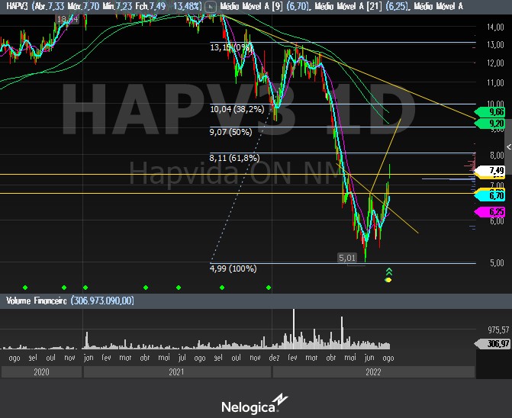Viewport: 512px width, 418px height.
Task: Select the 2022 year segment on timeline
Action: [372, 372]
